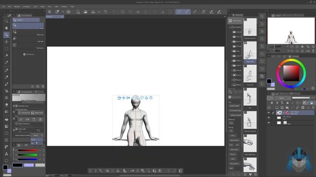Select the Frame border tool

point(6,140)
